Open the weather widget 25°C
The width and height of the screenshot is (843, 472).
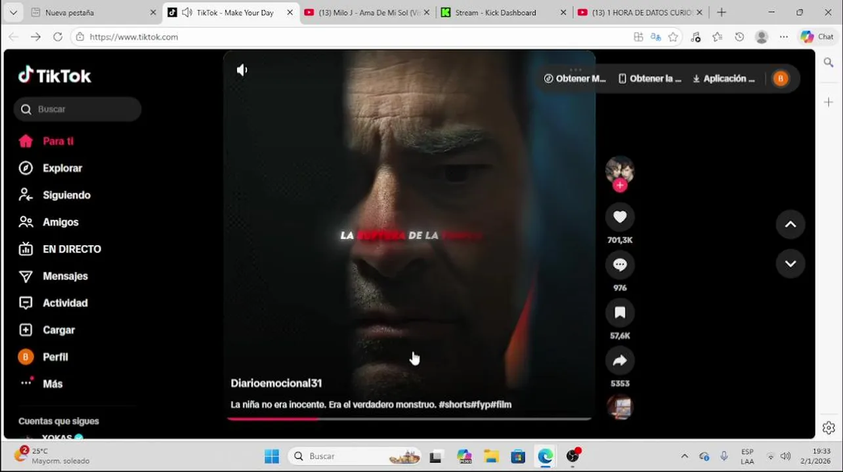[x=53, y=456]
